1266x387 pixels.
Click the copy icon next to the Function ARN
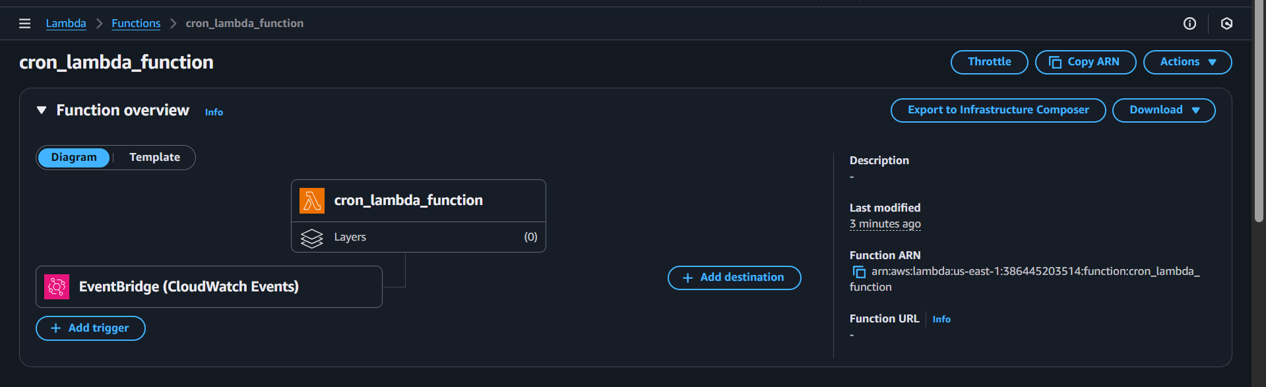(x=859, y=272)
